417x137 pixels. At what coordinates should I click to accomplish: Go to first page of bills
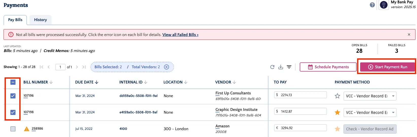42,67
